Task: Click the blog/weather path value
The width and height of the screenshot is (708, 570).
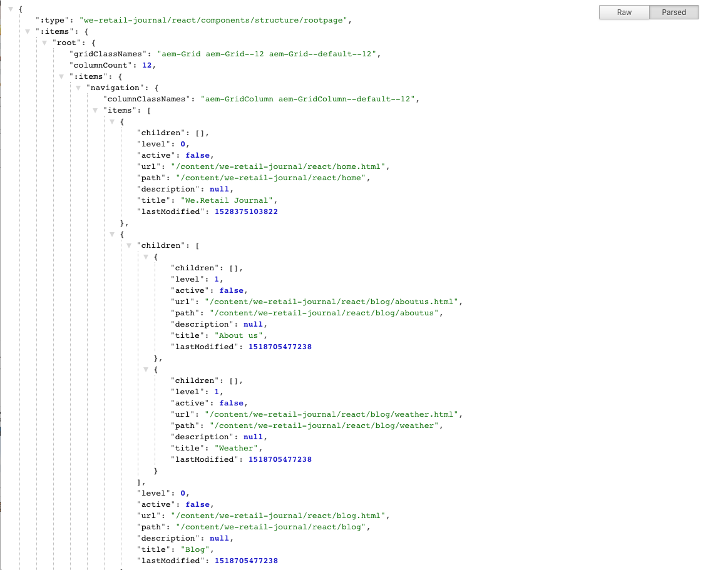Action: (324, 425)
